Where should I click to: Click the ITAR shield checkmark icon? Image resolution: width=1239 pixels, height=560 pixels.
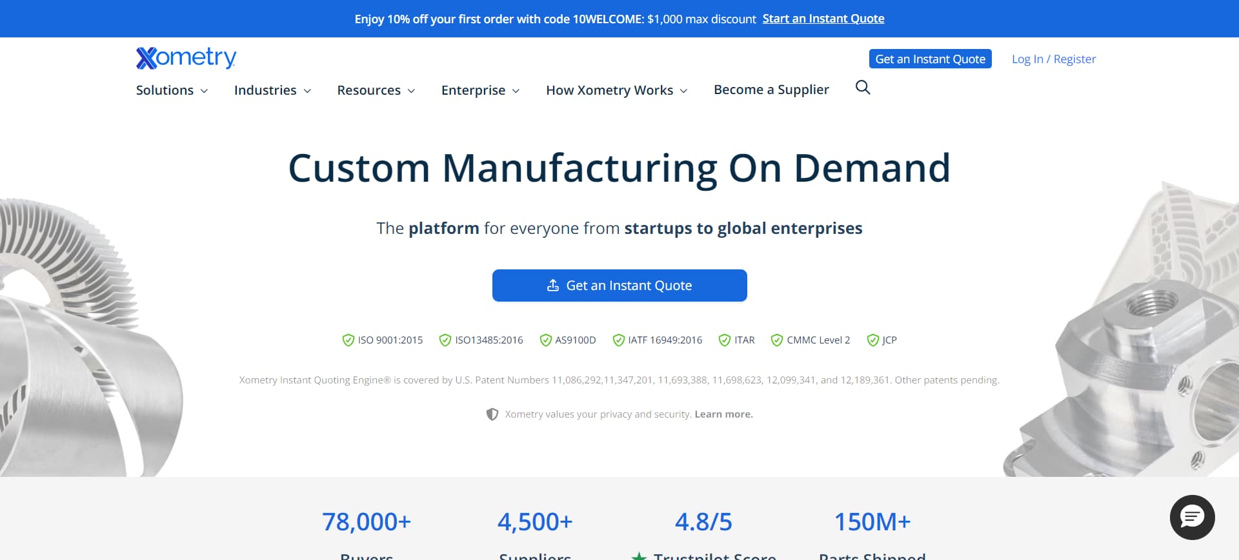tap(725, 340)
